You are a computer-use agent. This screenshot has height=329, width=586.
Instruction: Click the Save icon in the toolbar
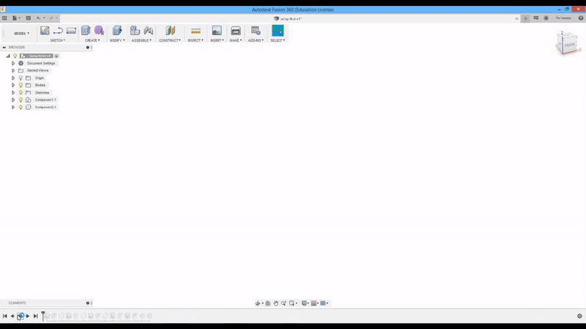(29, 18)
